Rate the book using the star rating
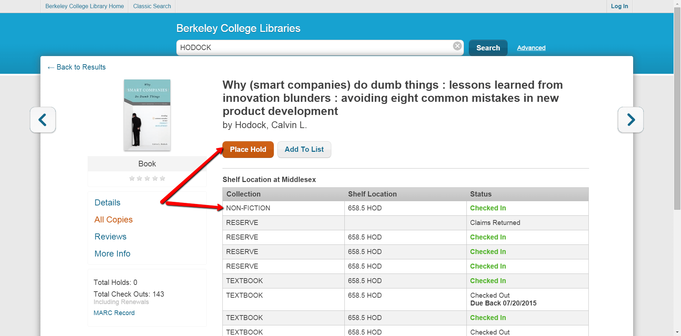The width and height of the screenshot is (681, 336). (147, 178)
